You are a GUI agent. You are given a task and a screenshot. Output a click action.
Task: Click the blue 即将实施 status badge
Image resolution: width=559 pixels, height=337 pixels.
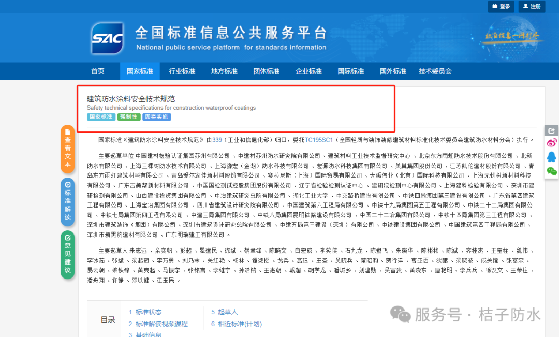pyautogui.click(x=156, y=117)
